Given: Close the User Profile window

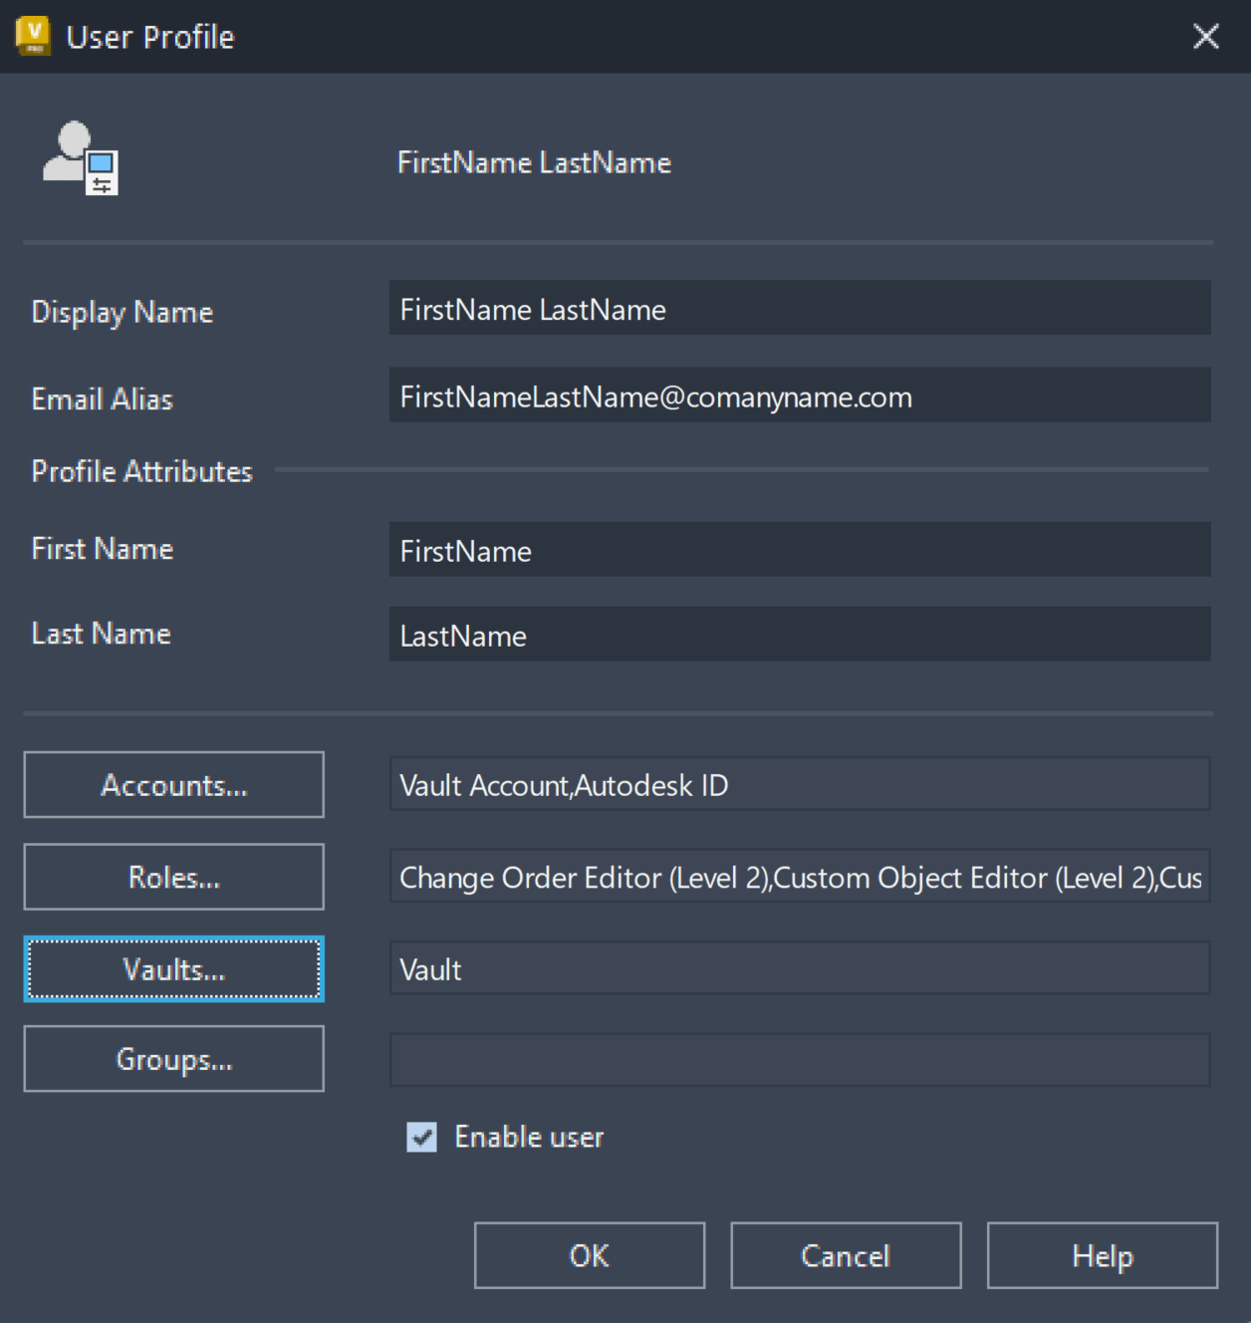Looking at the screenshot, I should pyautogui.click(x=1205, y=36).
